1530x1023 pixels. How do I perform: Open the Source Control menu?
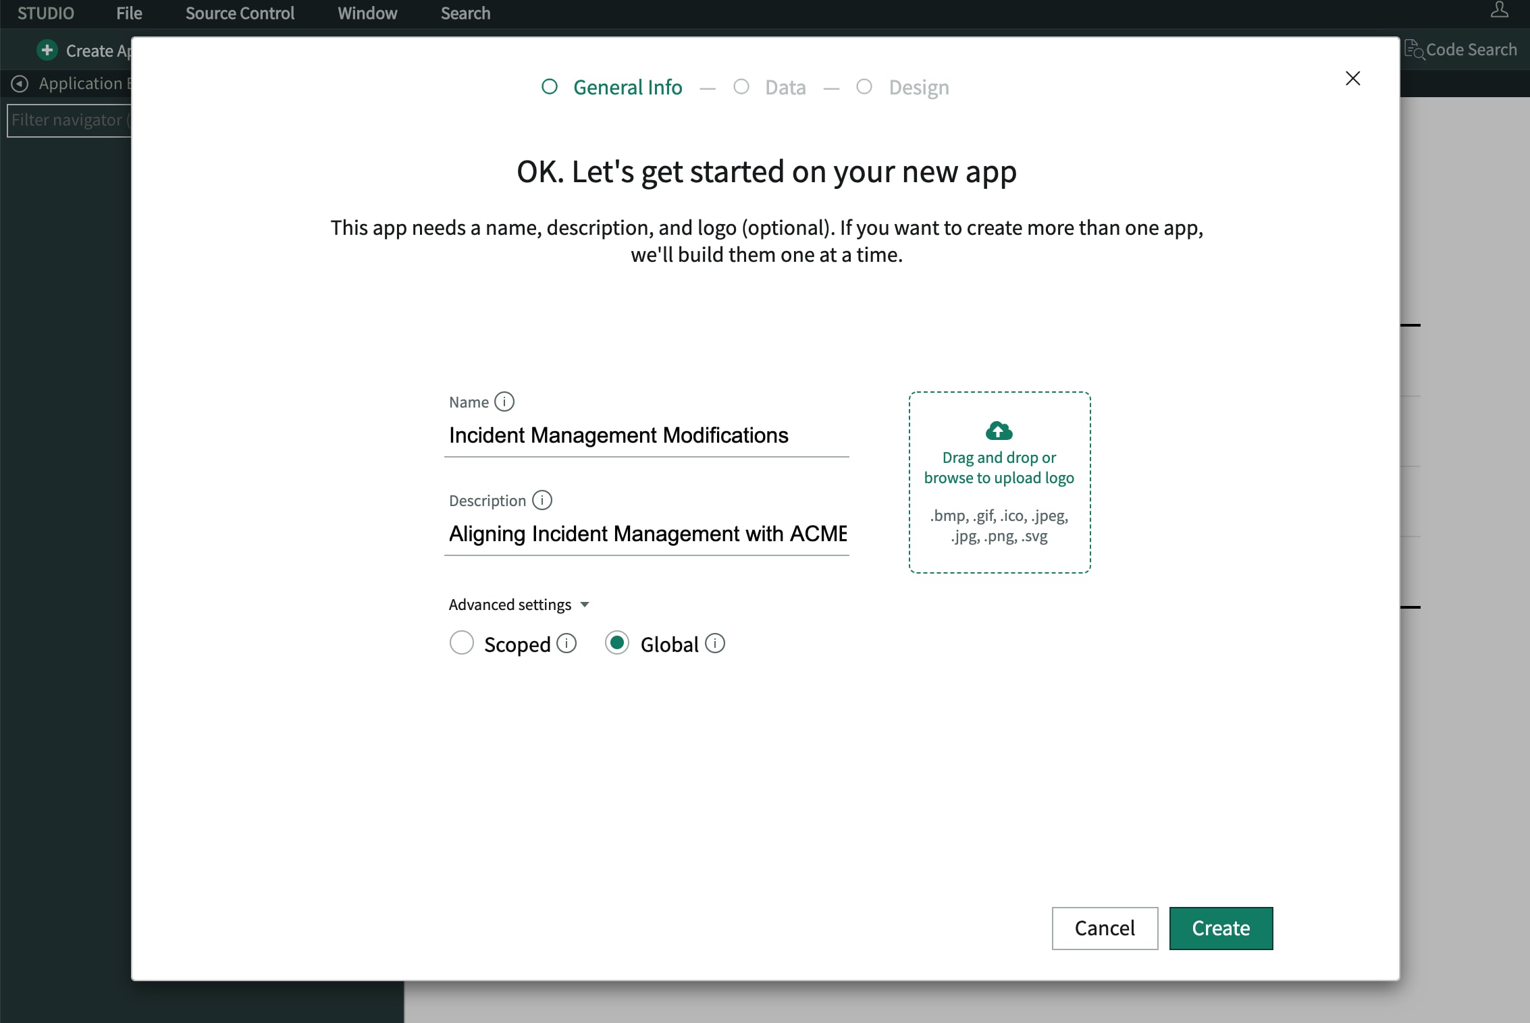click(240, 13)
